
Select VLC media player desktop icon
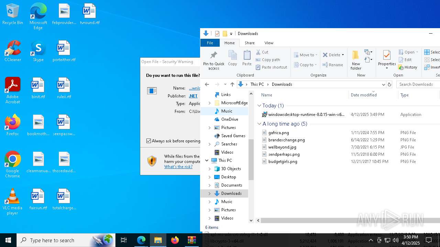[x=12, y=202]
